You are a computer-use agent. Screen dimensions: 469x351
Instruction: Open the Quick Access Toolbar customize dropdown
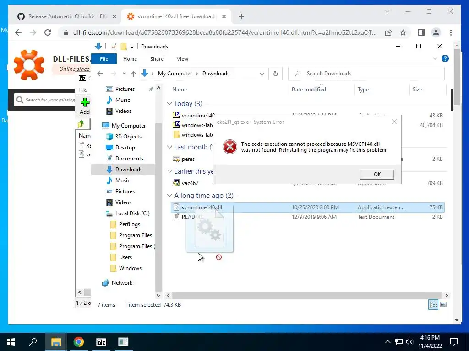click(132, 47)
